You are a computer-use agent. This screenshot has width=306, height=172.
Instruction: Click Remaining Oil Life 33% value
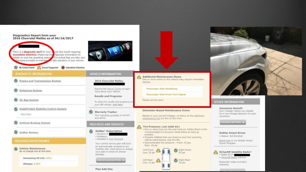tap(49, 158)
